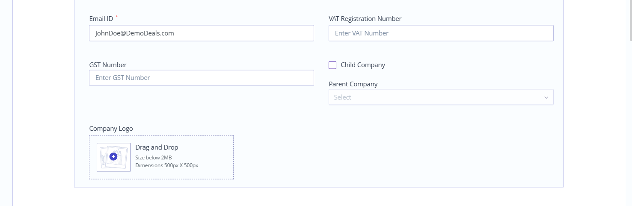This screenshot has height=206, width=632.
Task: Click the Child Company checkbox label
Action: coord(363,65)
